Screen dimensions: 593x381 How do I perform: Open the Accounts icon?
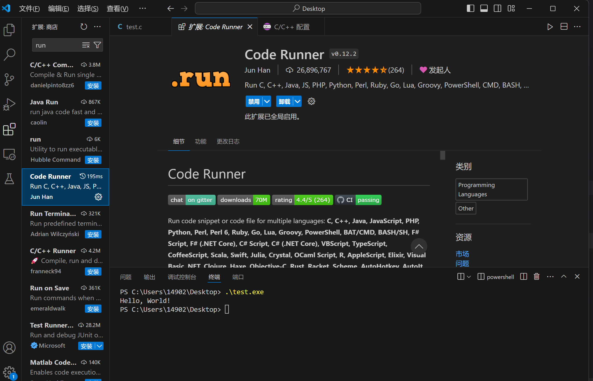(x=9, y=347)
